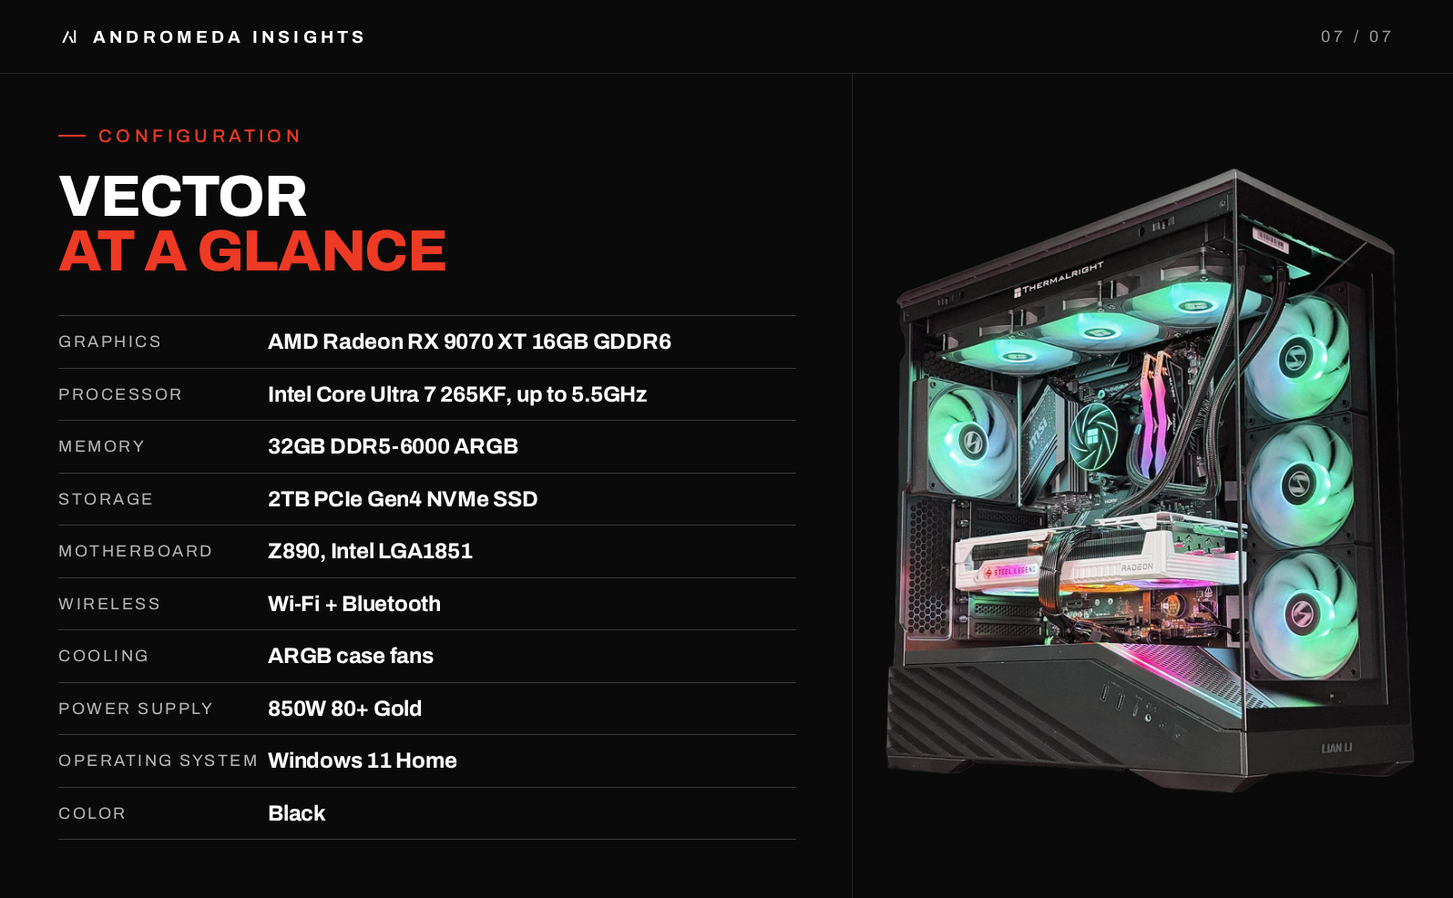1453x898 pixels.
Task: Click the PC case product image
Action: click(1150, 481)
